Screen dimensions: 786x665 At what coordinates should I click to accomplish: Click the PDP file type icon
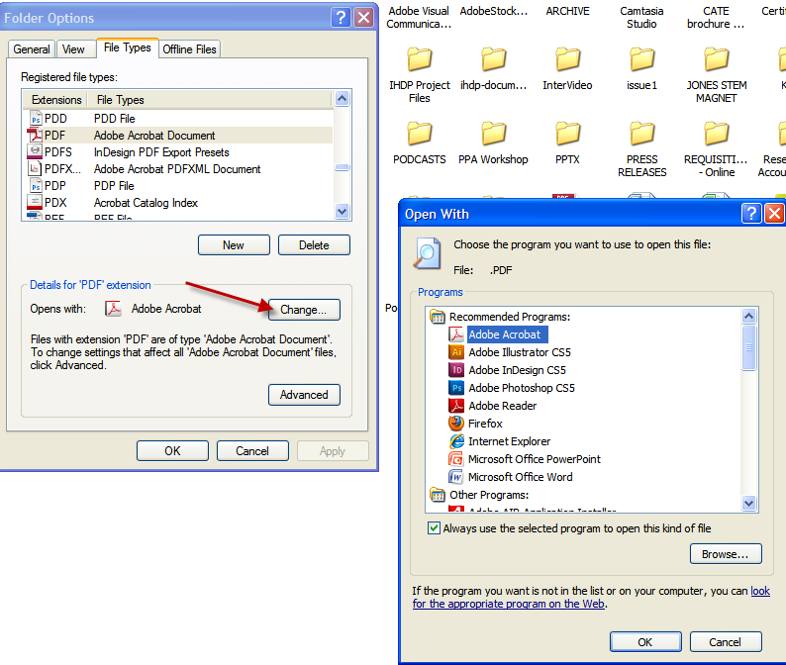point(35,185)
